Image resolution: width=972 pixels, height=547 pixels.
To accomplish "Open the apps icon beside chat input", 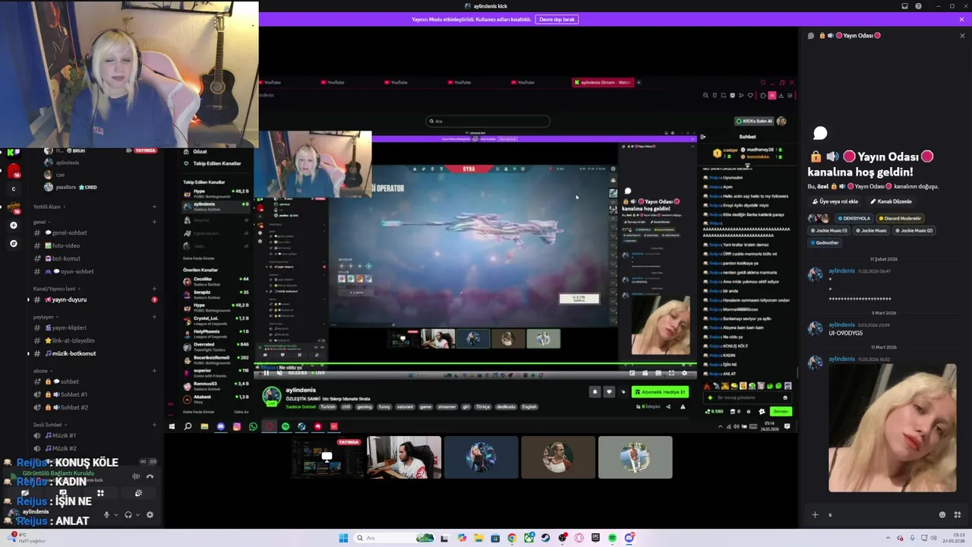I will [x=957, y=514].
